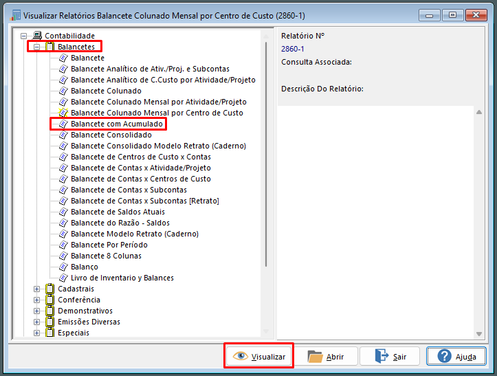Expand the Emissões Diversas node
Image resolution: width=497 pixels, height=376 pixels.
(36, 322)
